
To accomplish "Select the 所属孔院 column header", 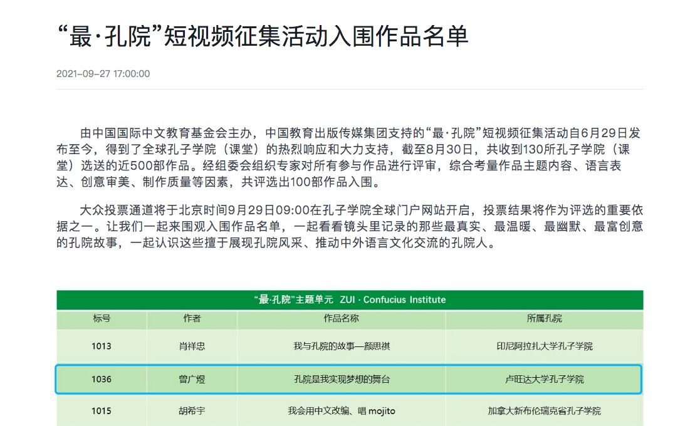I will point(544,318).
